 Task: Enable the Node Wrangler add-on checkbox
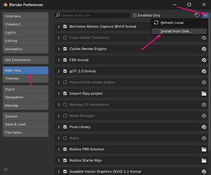pyautogui.click(x=65, y=116)
